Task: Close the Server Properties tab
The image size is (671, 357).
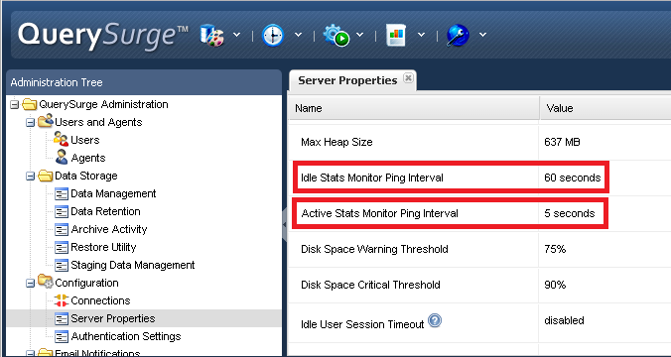Action: tap(409, 77)
